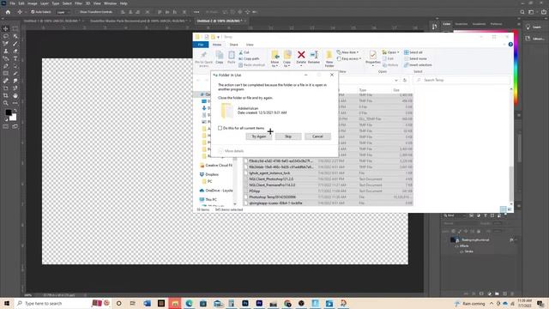Open address bar history dropdown arrow
The image size is (549, 309).
(x=396, y=80)
